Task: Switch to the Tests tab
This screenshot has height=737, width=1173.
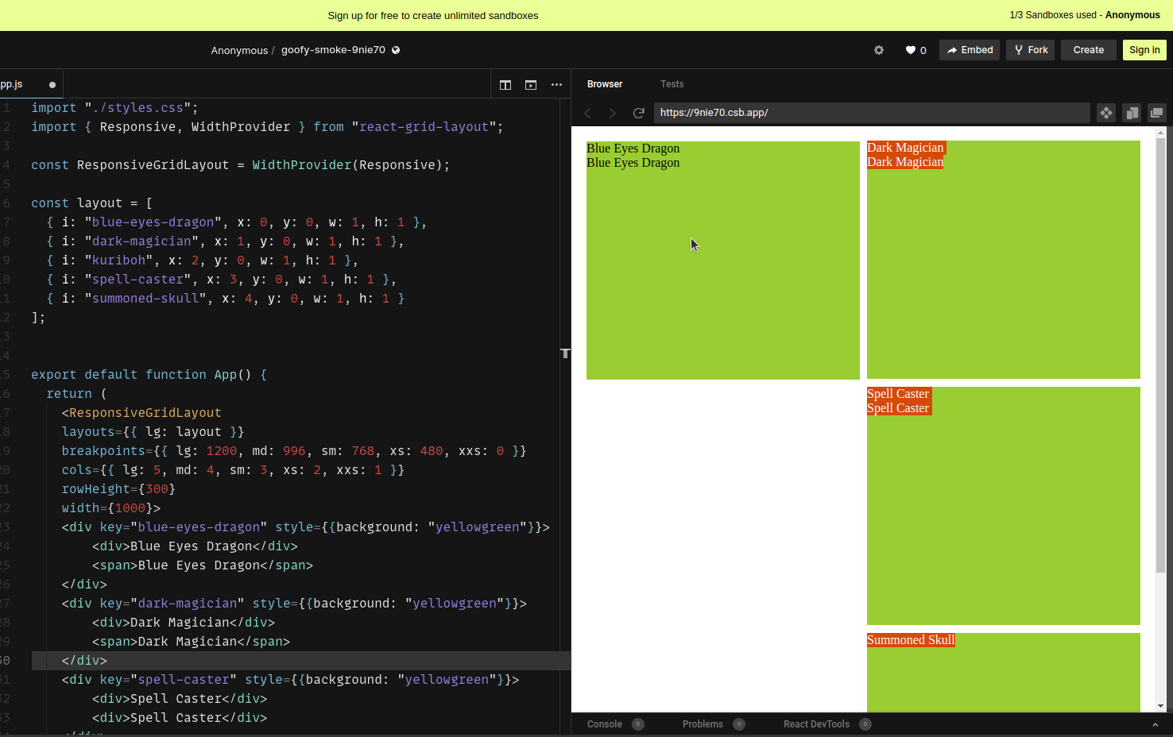Action: click(x=672, y=84)
